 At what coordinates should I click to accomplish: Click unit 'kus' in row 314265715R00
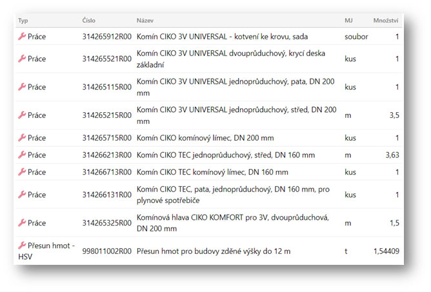pos(350,138)
